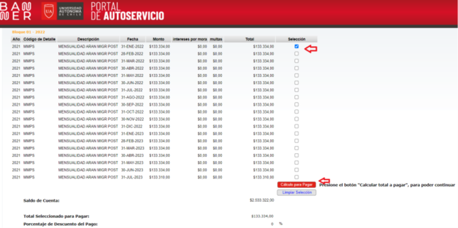Screen dimensions: 458x228
Task: Select the 28-FEB-2022 payment checkbox
Action: point(296,54)
